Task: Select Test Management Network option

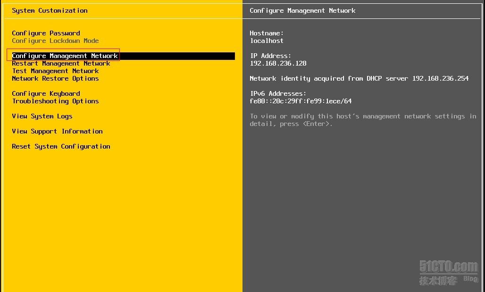Action: click(x=55, y=71)
